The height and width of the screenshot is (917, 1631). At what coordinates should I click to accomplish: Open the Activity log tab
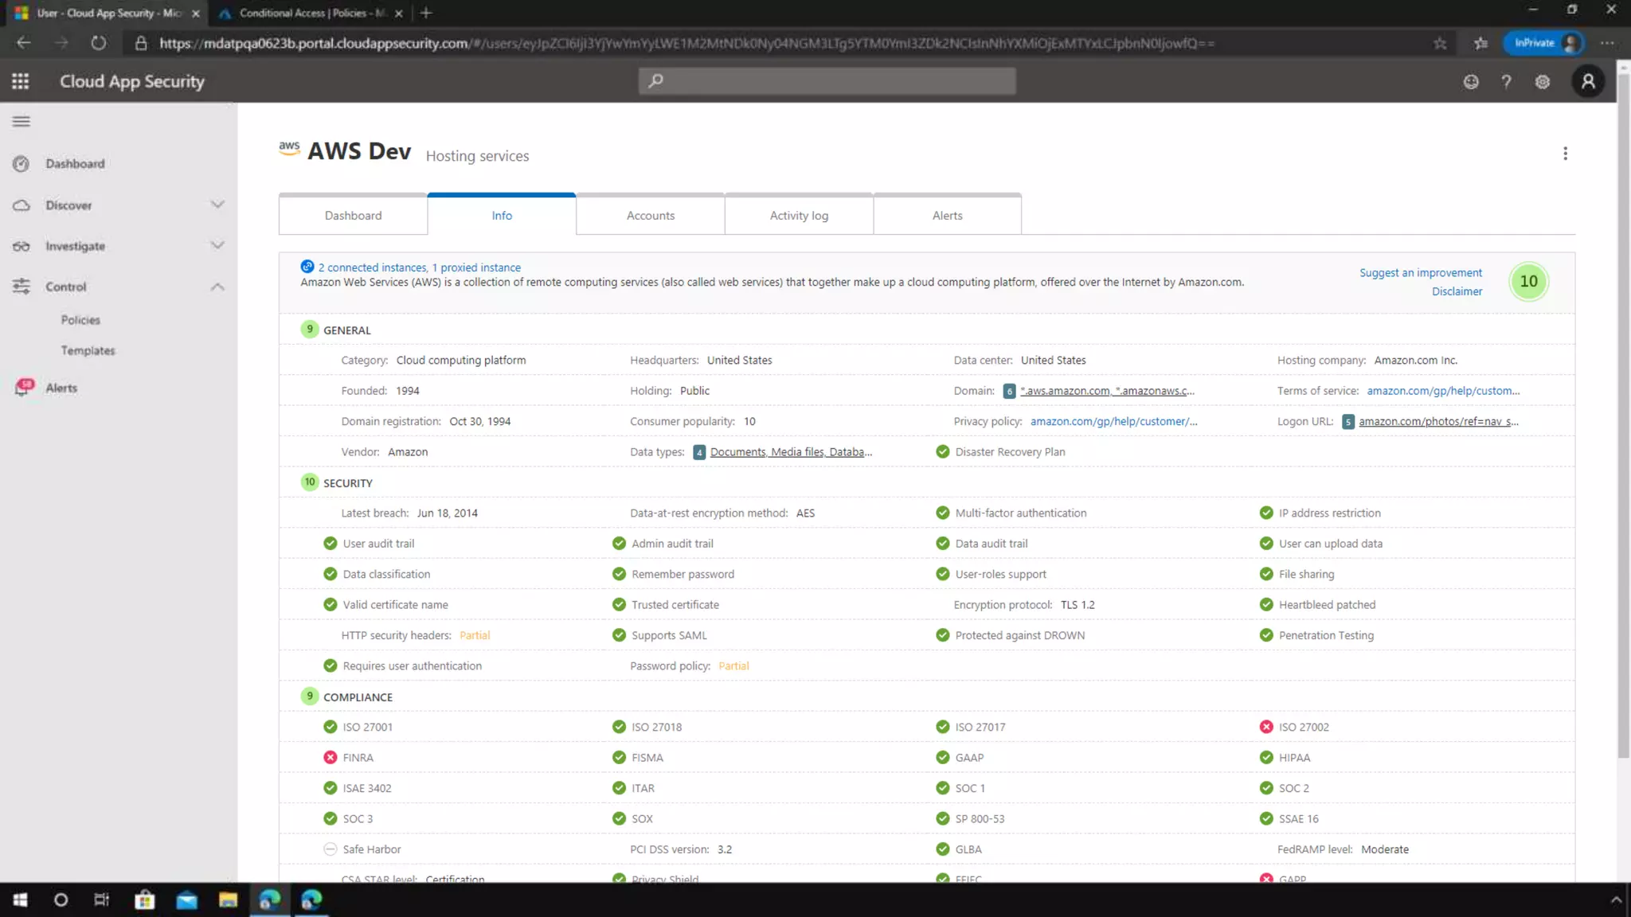(799, 215)
